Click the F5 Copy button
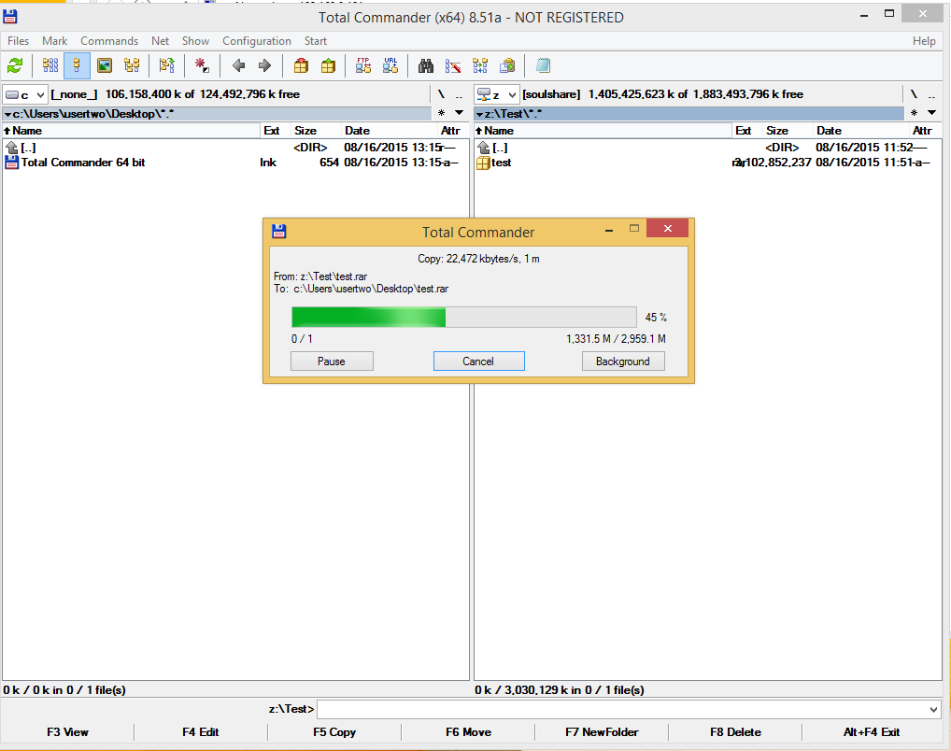The height and width of the screenshot is (751, 951). 334,732
